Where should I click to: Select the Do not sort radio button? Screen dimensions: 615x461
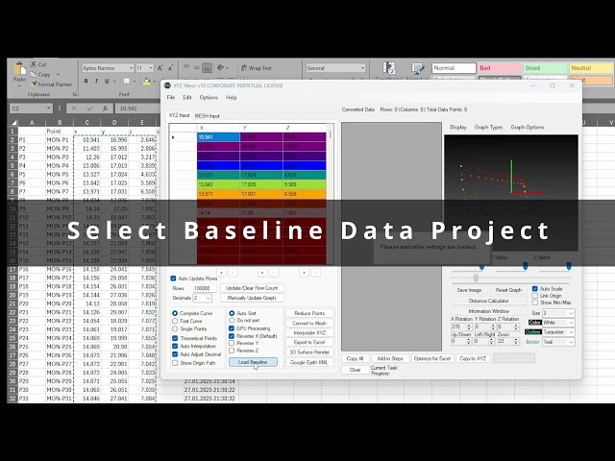tap(232, 320)
